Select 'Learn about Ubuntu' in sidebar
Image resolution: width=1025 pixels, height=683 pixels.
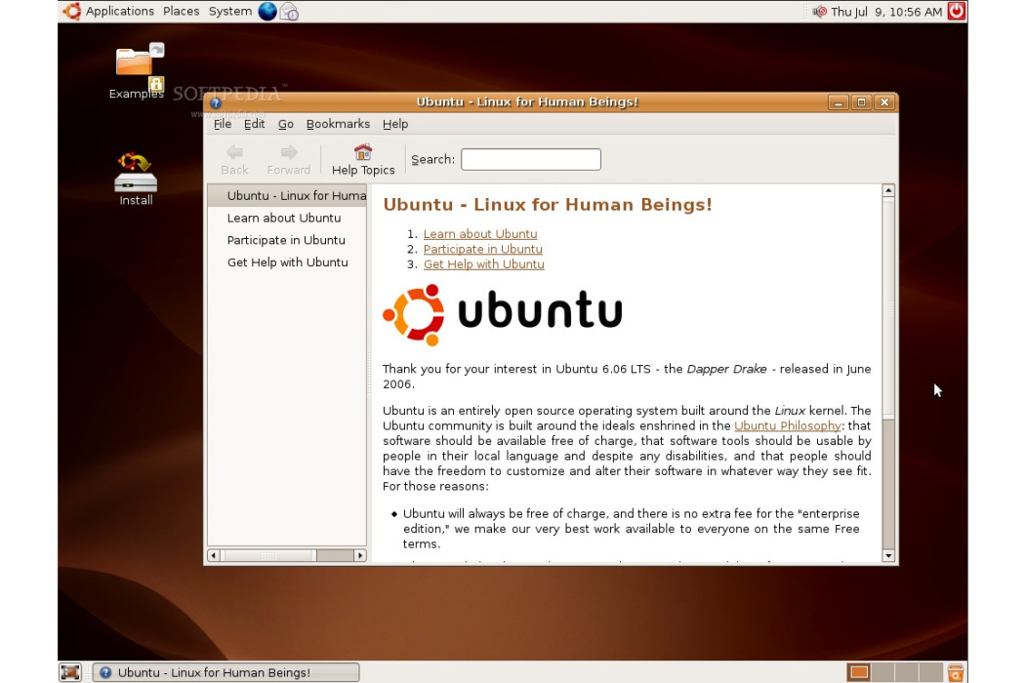[287, 218]
